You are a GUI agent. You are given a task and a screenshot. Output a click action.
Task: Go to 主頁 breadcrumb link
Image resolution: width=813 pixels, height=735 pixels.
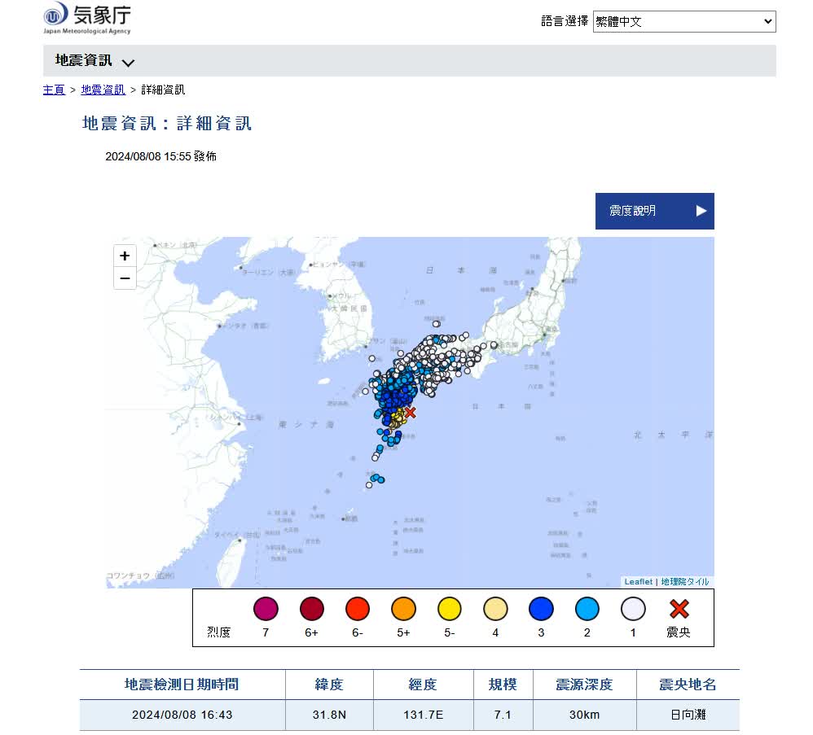pyautogui.click(x=54, y=90)
